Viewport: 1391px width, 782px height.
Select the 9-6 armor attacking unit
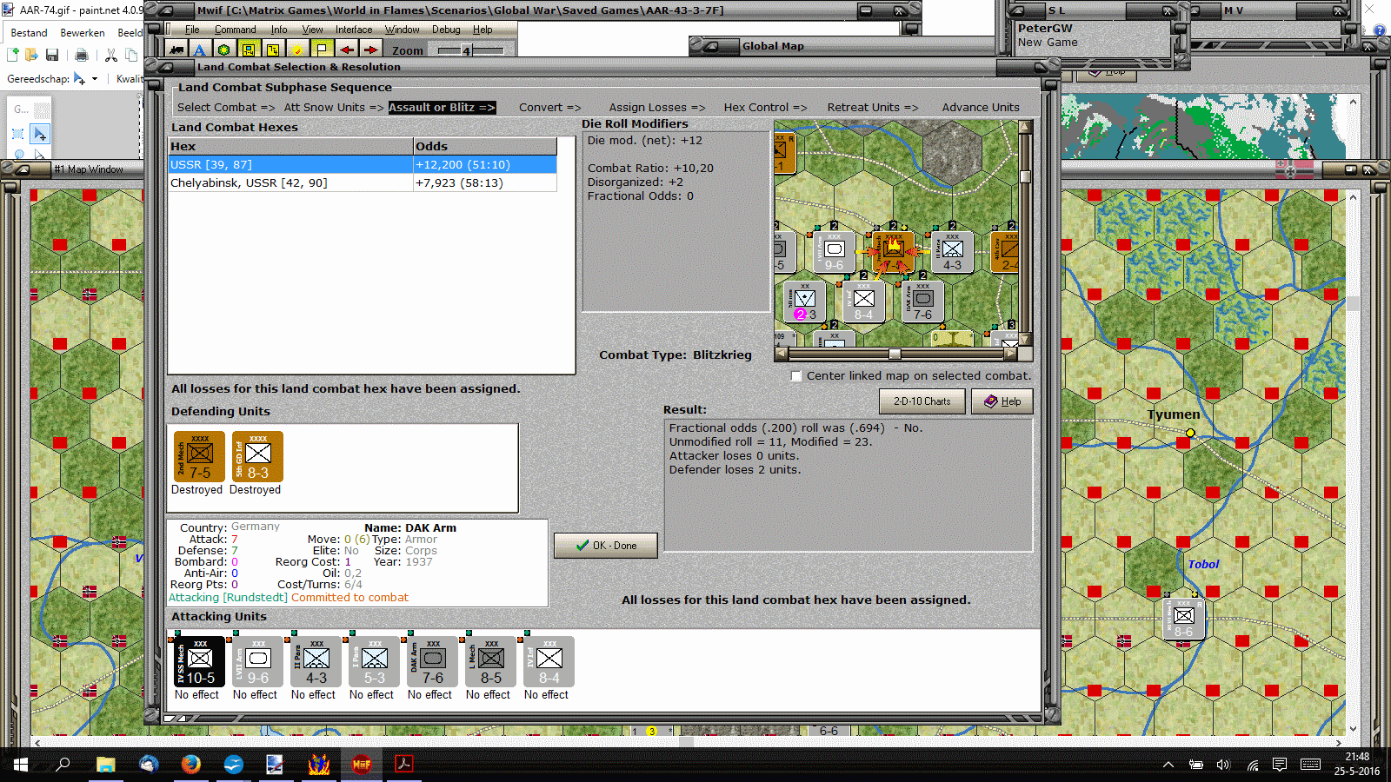(257, 661)
